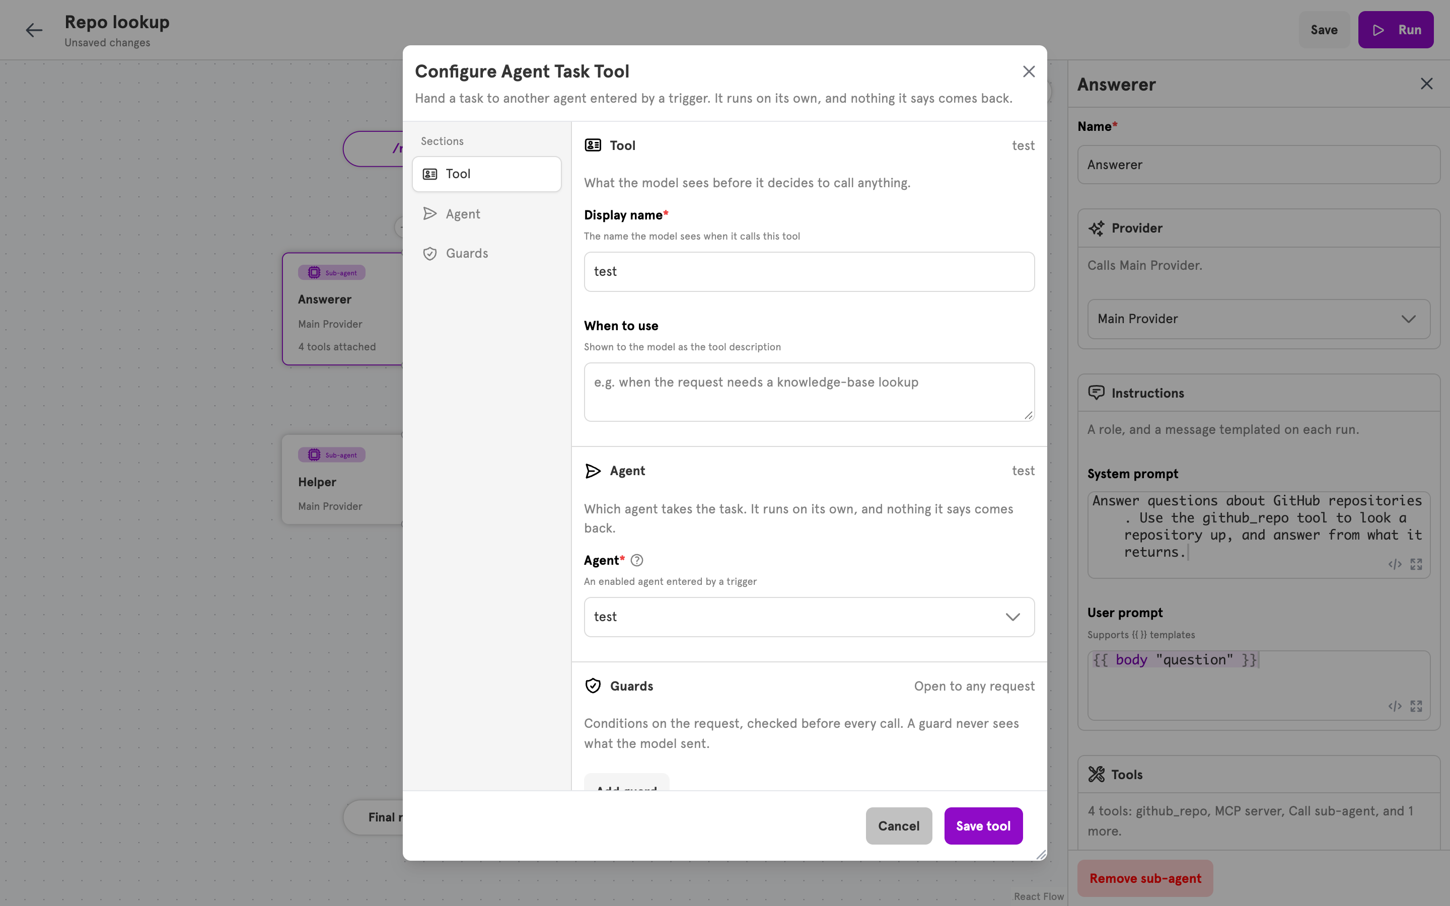
Task: Click into the System prompt editor
Action: tap(1258, 535)
